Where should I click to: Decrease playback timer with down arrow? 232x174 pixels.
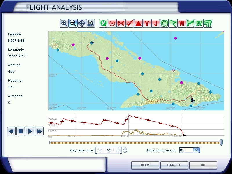pos(125,152)
